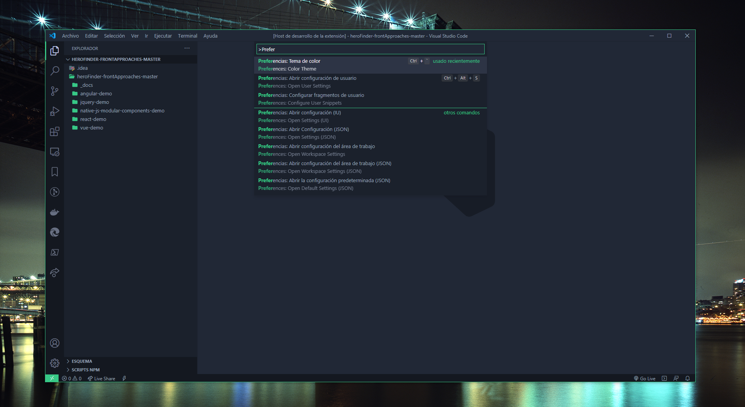Select Abrir Configuración (JSON) command

point(370,133)
